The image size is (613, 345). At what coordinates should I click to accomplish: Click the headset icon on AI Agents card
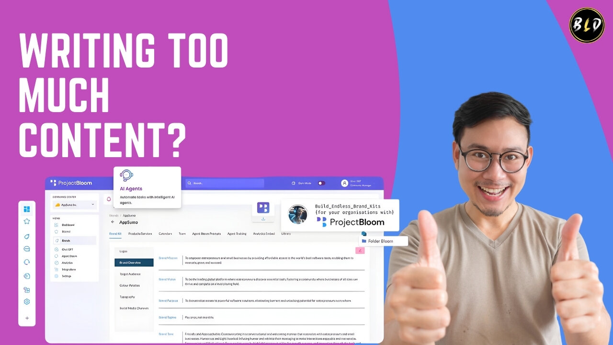[126, 175]
